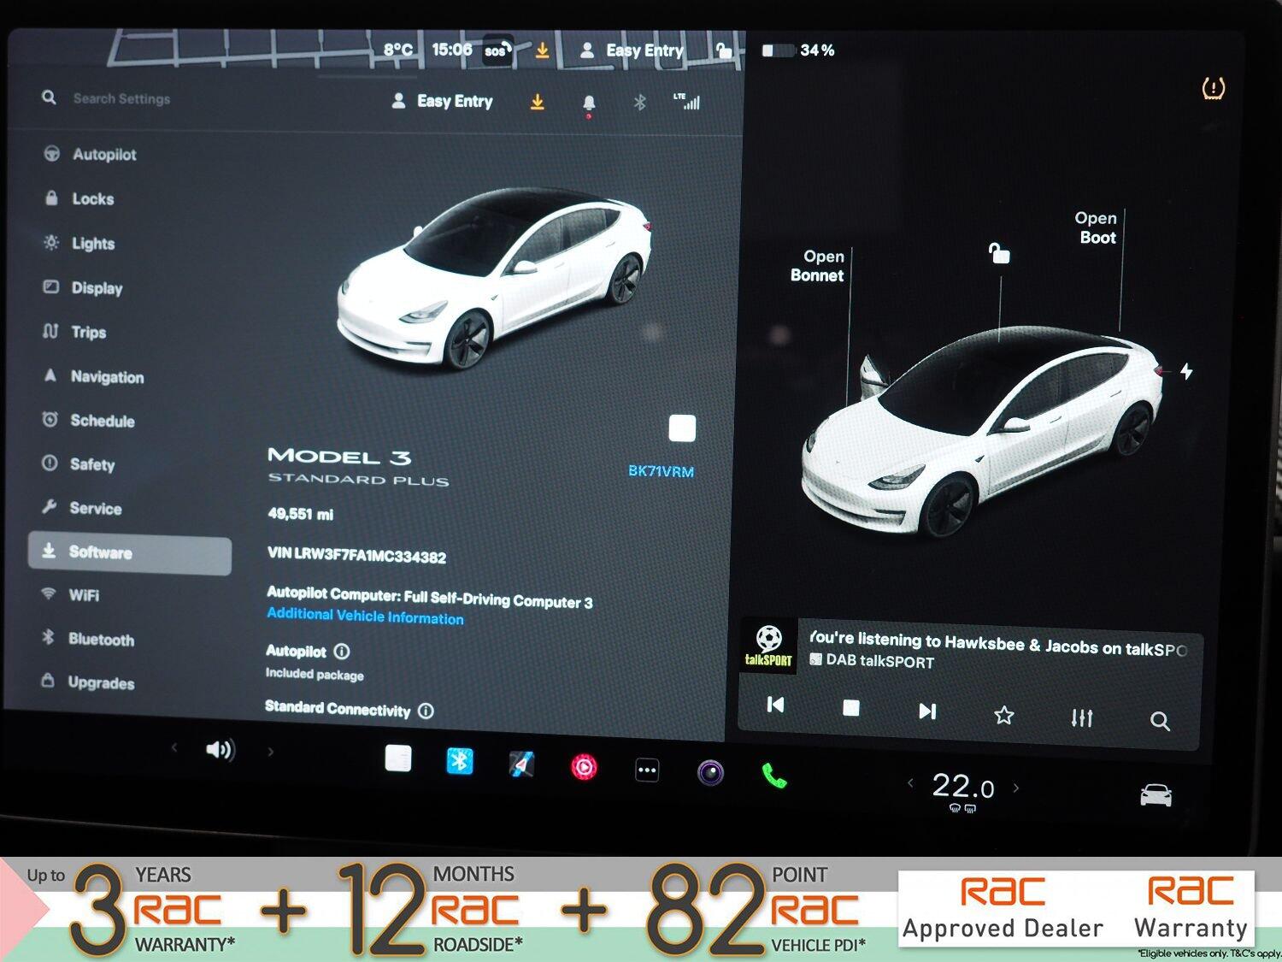The height and width of the screenshot is (962, 1282).
Task: Open the Trips settings menu
Action: (88, 332)
